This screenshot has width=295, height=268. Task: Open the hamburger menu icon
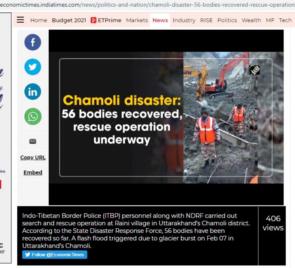[x=20, y=20]
